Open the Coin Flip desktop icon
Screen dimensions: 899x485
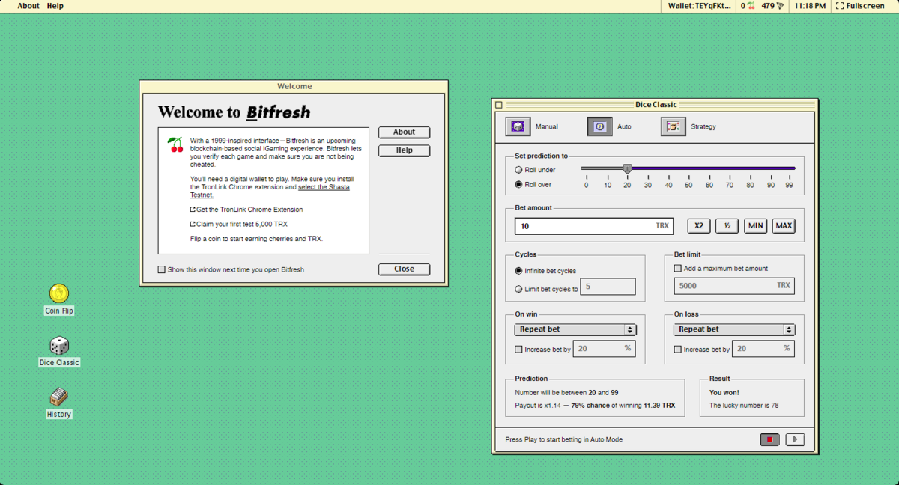[59, 299]
